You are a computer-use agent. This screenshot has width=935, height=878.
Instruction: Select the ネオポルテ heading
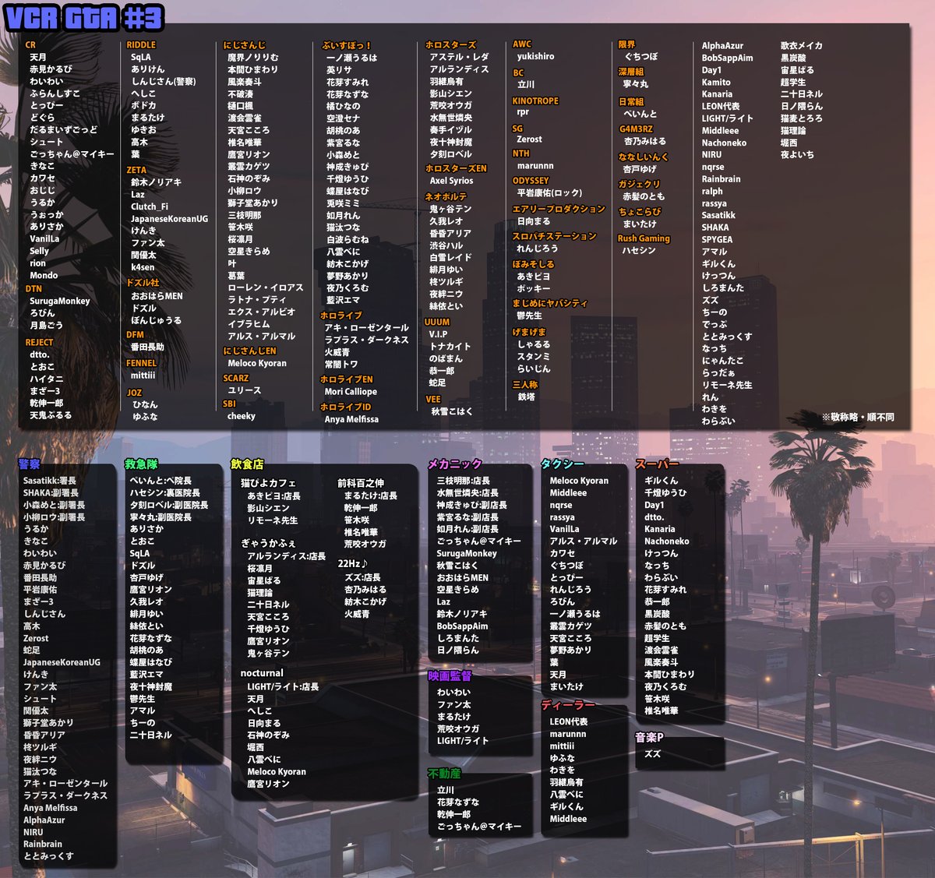[446, 196]
